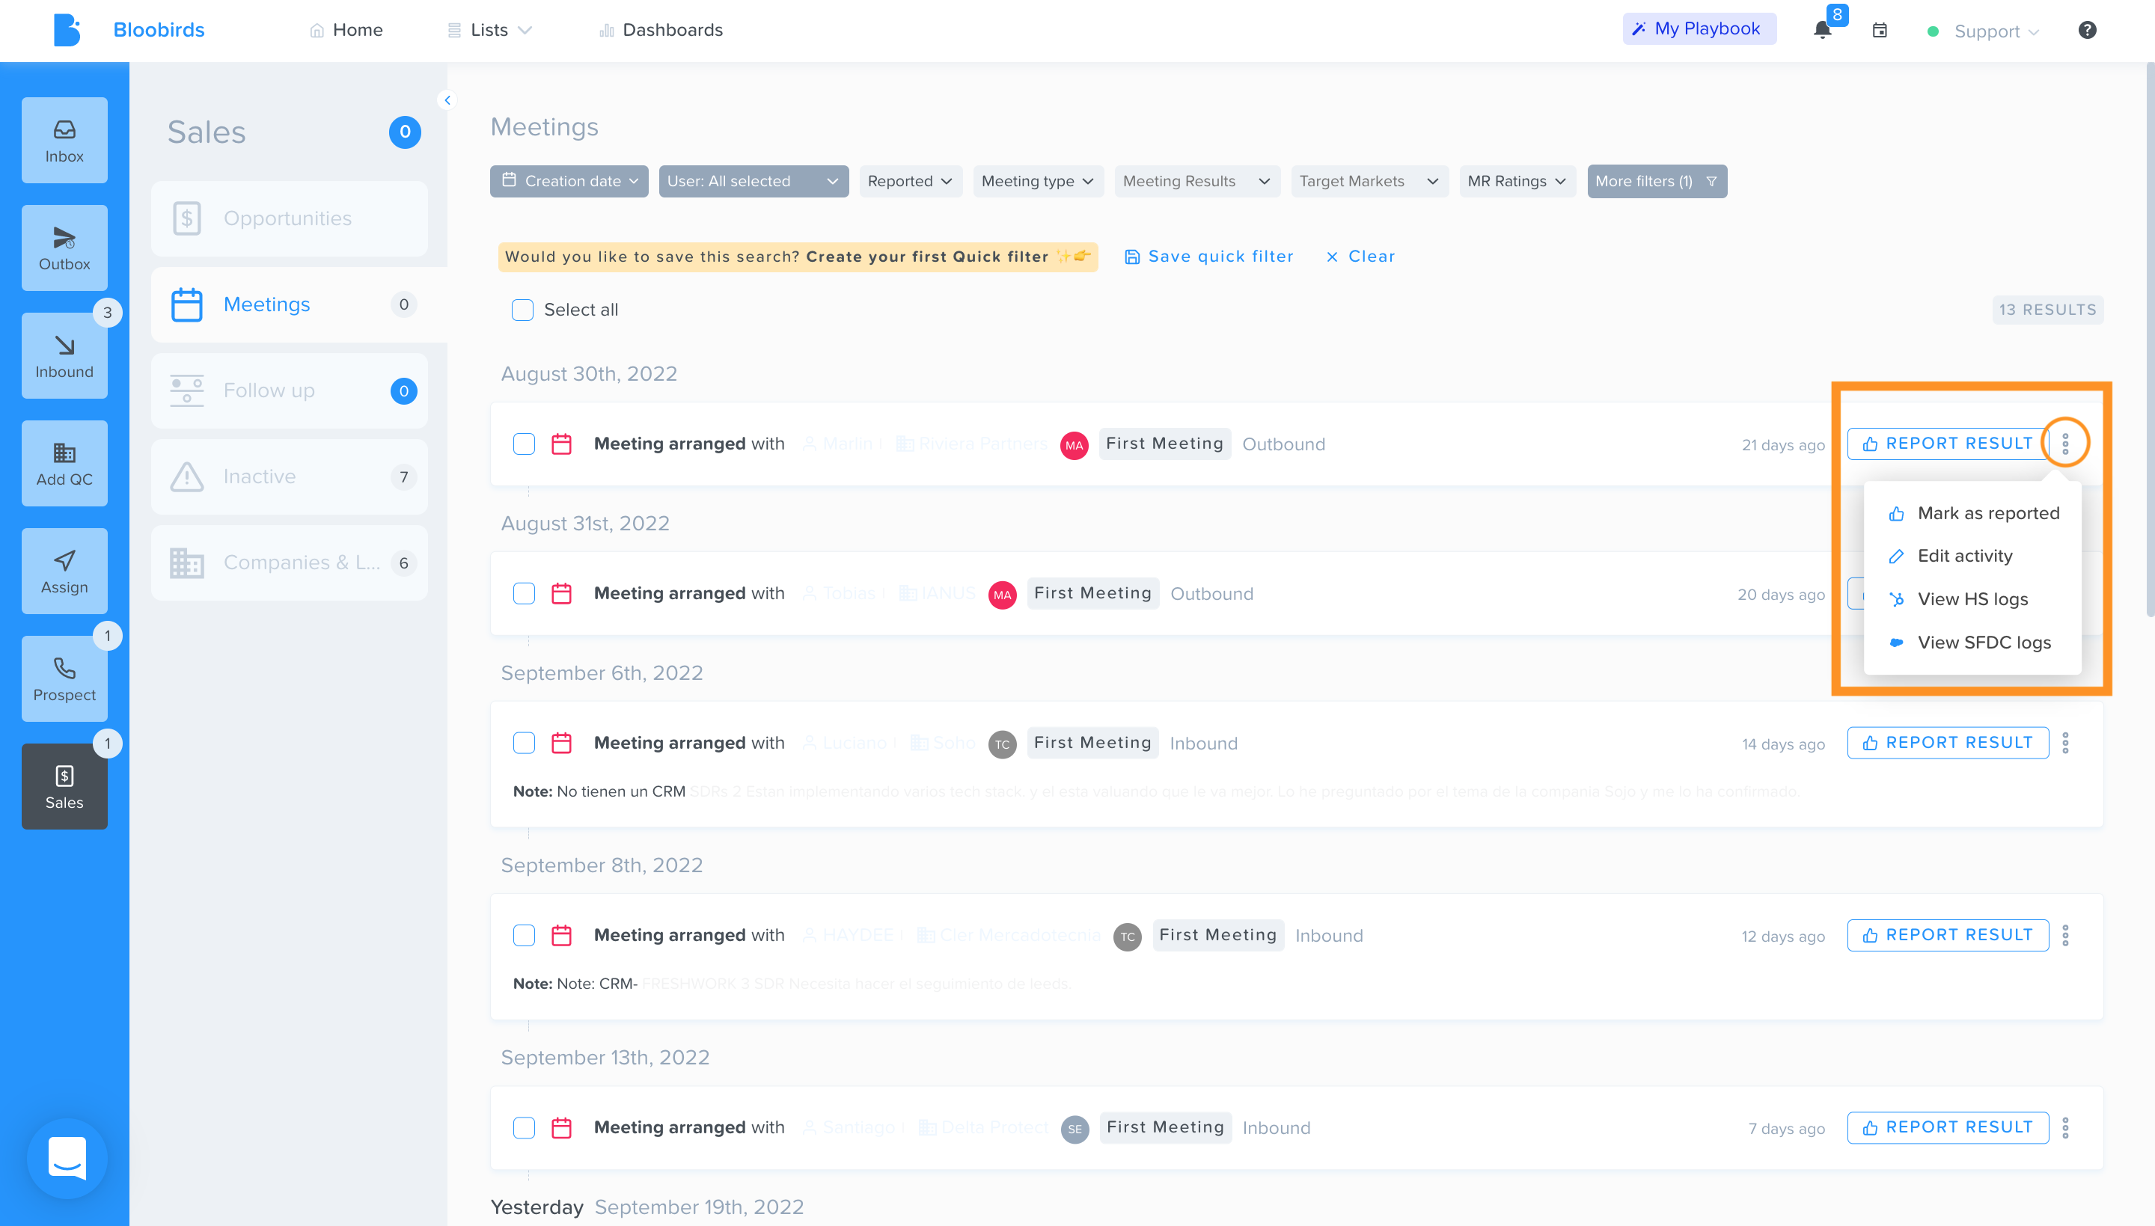Image resolution: width=2155 pixels, height=1226 pixels.
Task: Open Meetings in Sales panel
Action: pos(298,304)
